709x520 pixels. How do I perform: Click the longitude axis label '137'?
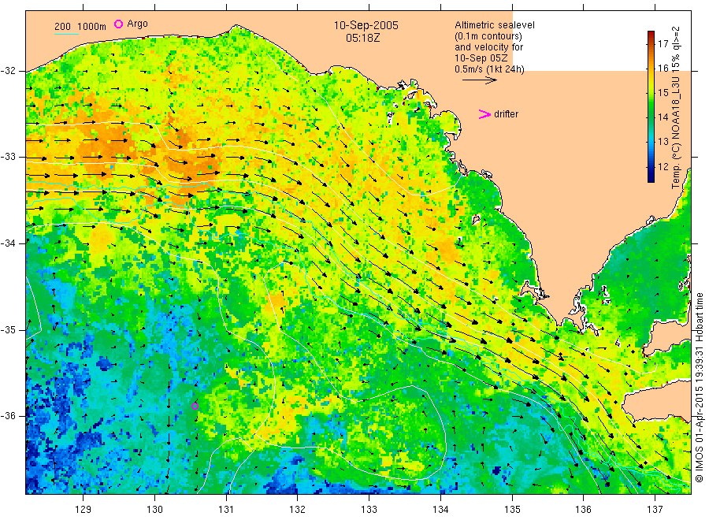coord(655,510)
